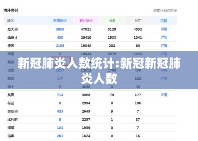The image size is (198, 141).
Task: Click recovered value 5129
Action: [112, 29]
